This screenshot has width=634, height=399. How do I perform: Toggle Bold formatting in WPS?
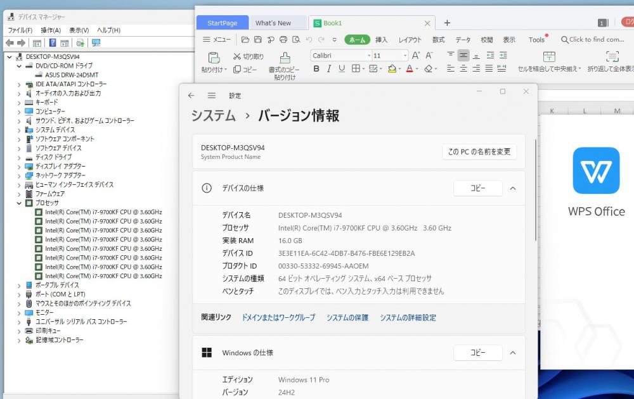(x=316, y=69)
